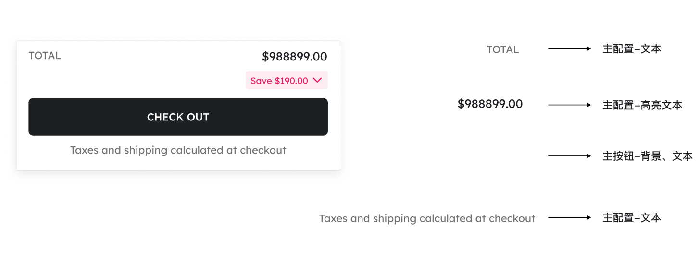Screen dimensions: 700x263
Task: Click the 主配置–高亮文本 label
Action: 642,105
